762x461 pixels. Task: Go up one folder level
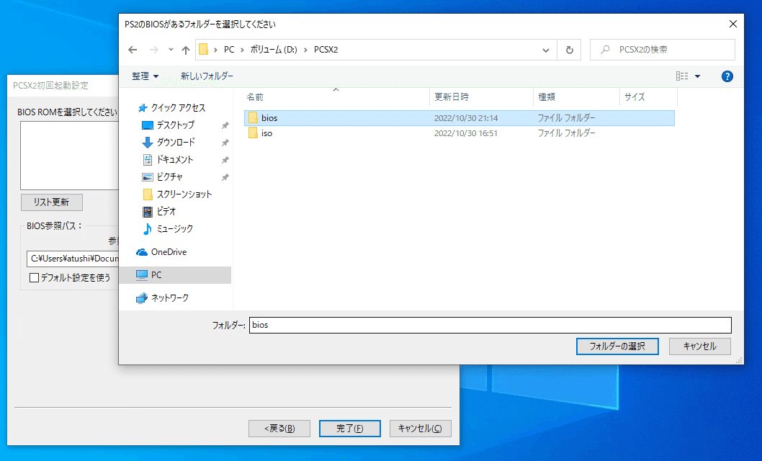pos(186,50)
